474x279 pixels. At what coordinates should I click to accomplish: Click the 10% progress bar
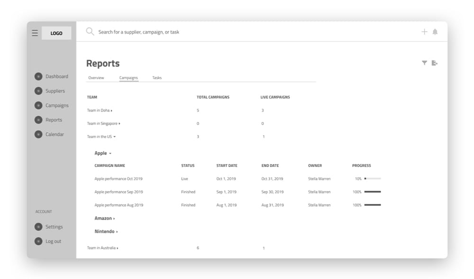click(x=373, y=178)
